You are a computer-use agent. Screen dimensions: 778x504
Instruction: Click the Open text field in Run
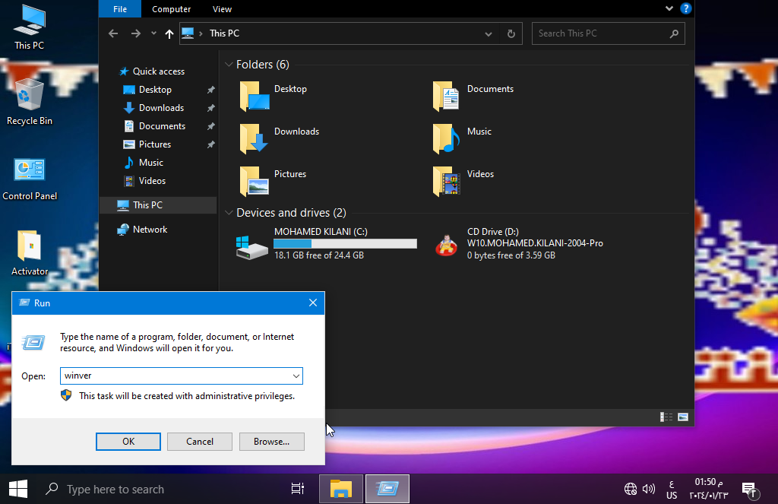click(176, 376)
